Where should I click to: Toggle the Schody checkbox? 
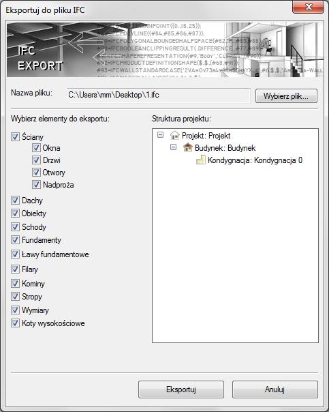[x=15, y=226]
